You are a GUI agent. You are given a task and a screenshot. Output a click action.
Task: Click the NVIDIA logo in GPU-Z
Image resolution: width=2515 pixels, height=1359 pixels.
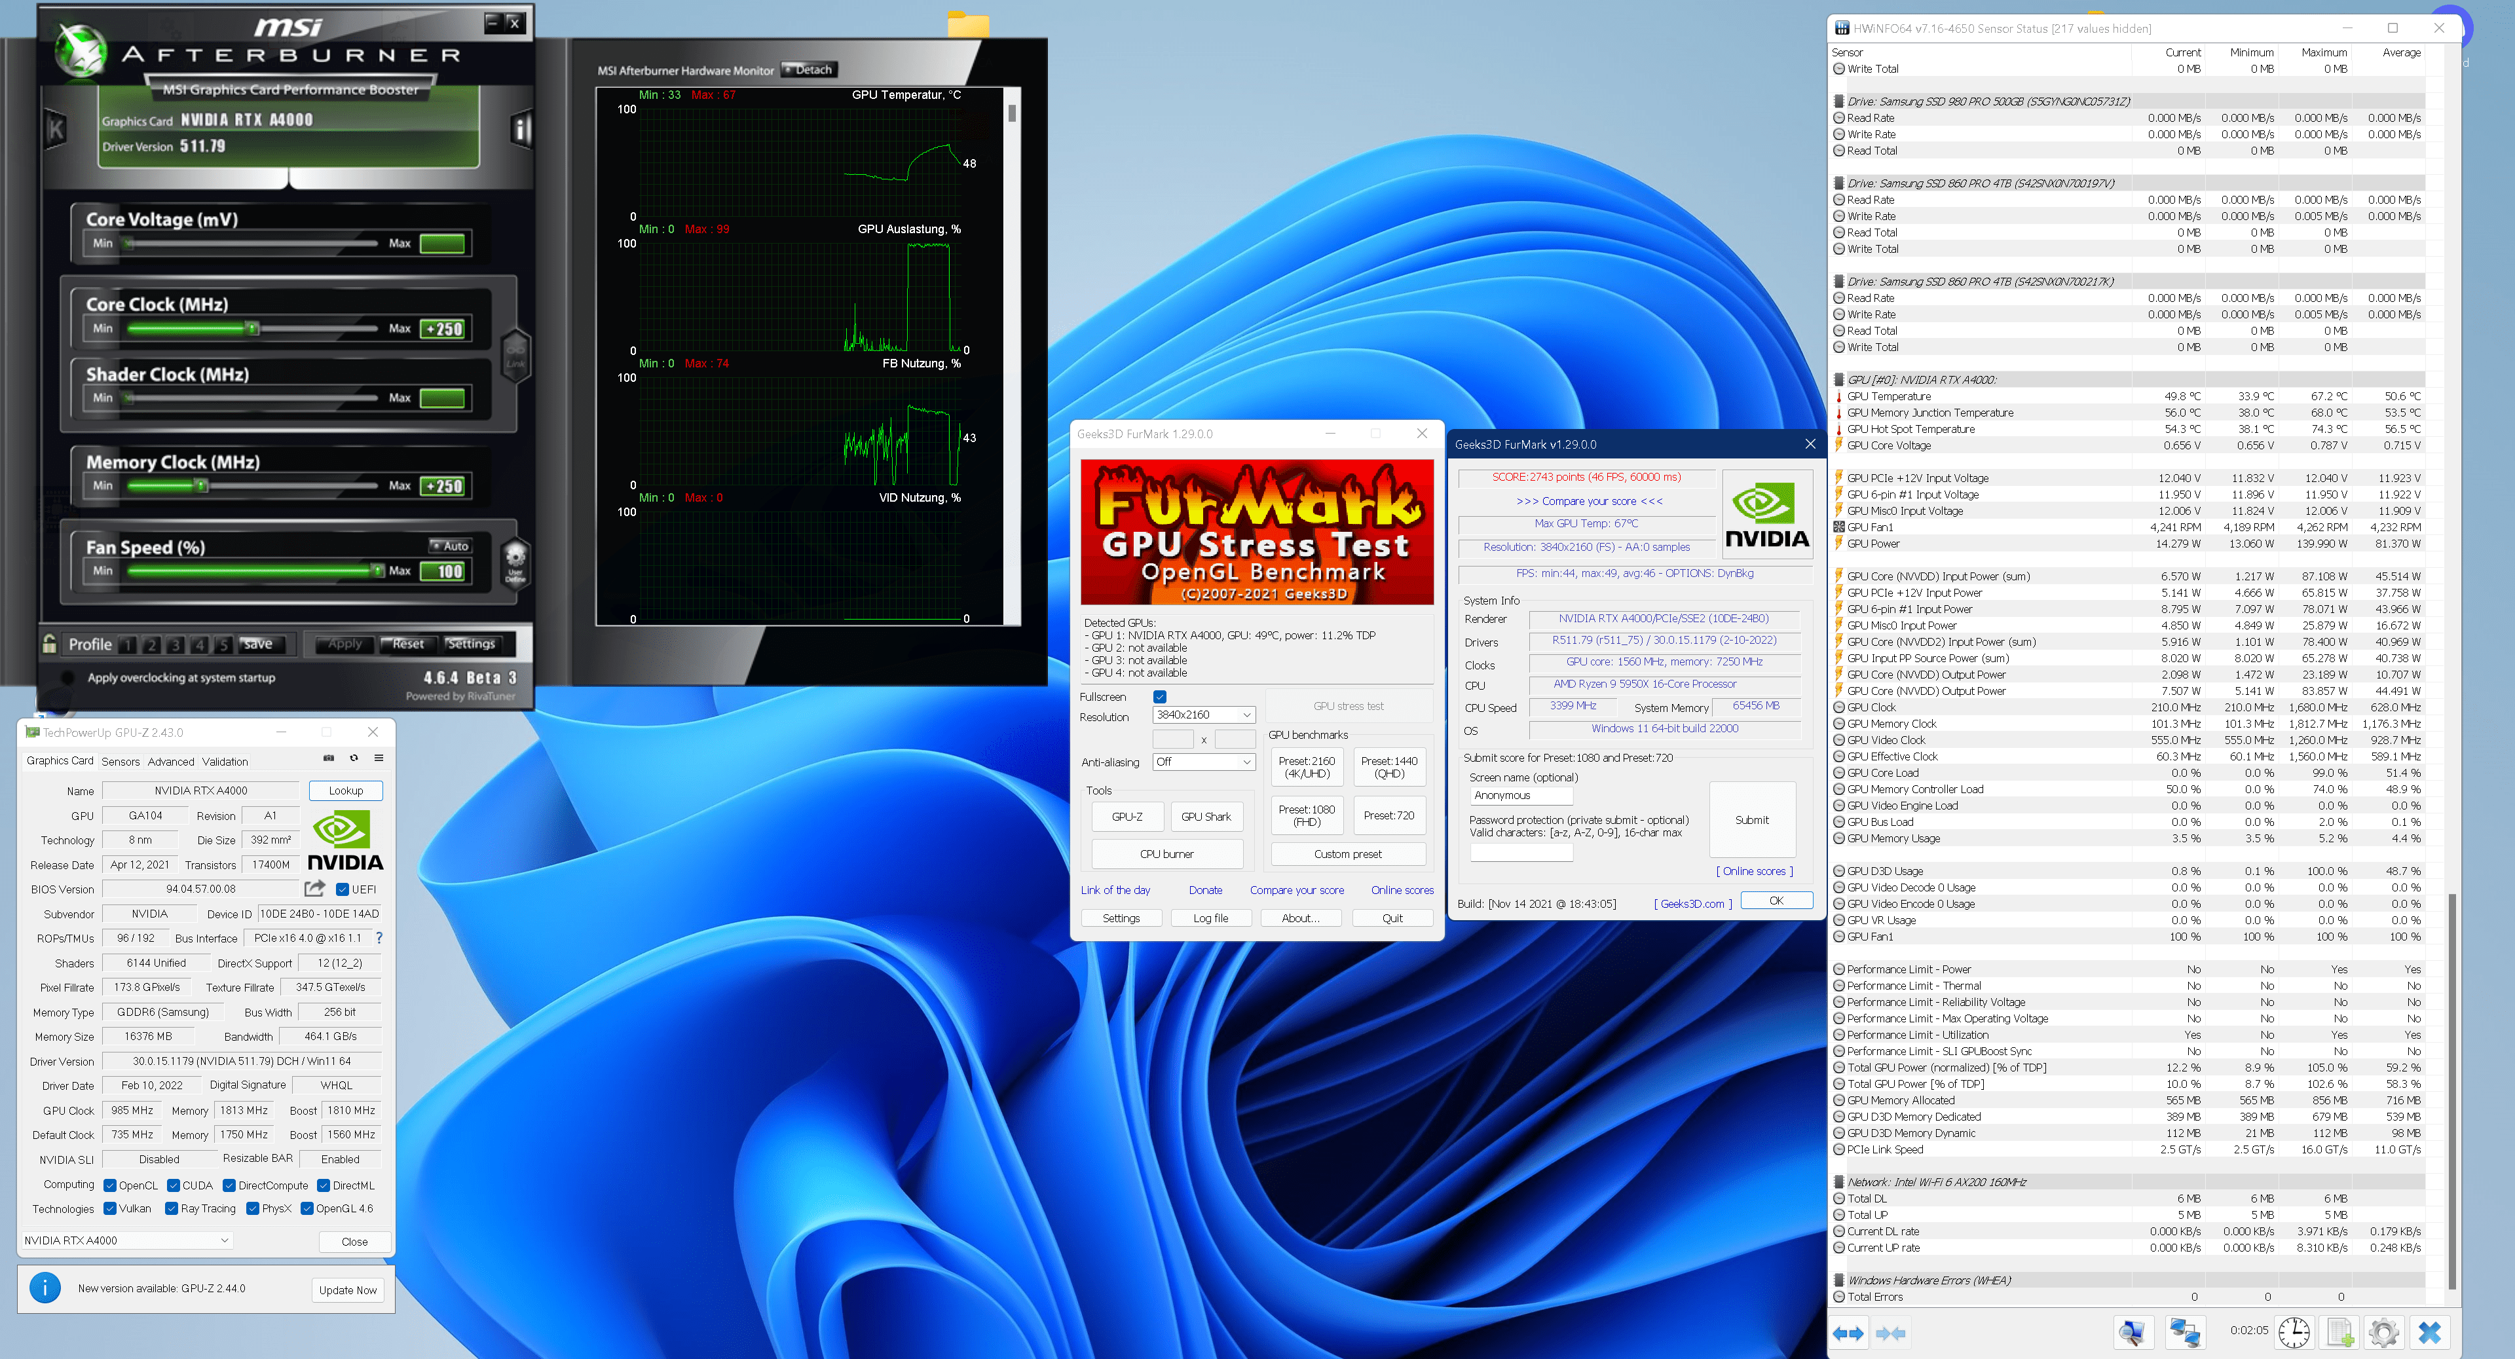coord(345,840)
